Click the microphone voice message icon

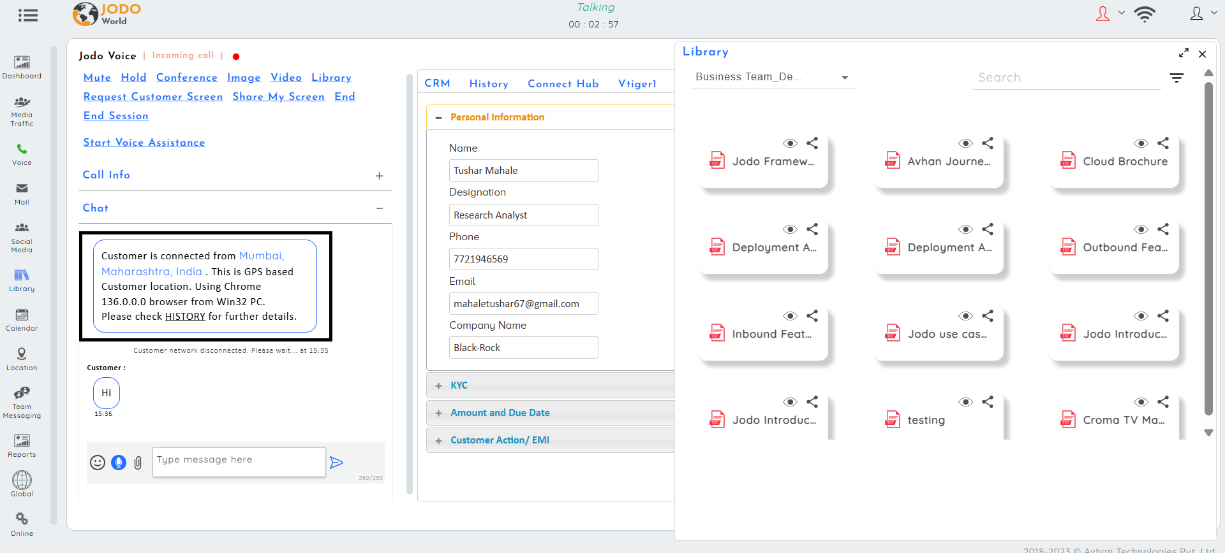click(119, 463)
